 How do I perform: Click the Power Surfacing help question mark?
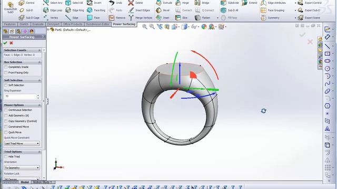(43, 37)
